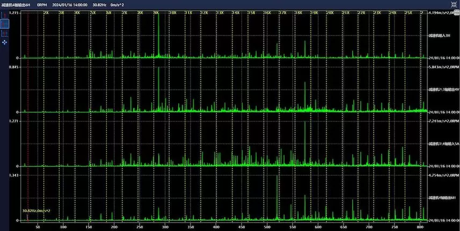Click the 0RPM speed value in header
This screenshot has width=460, height=231.
click(42, 4)
